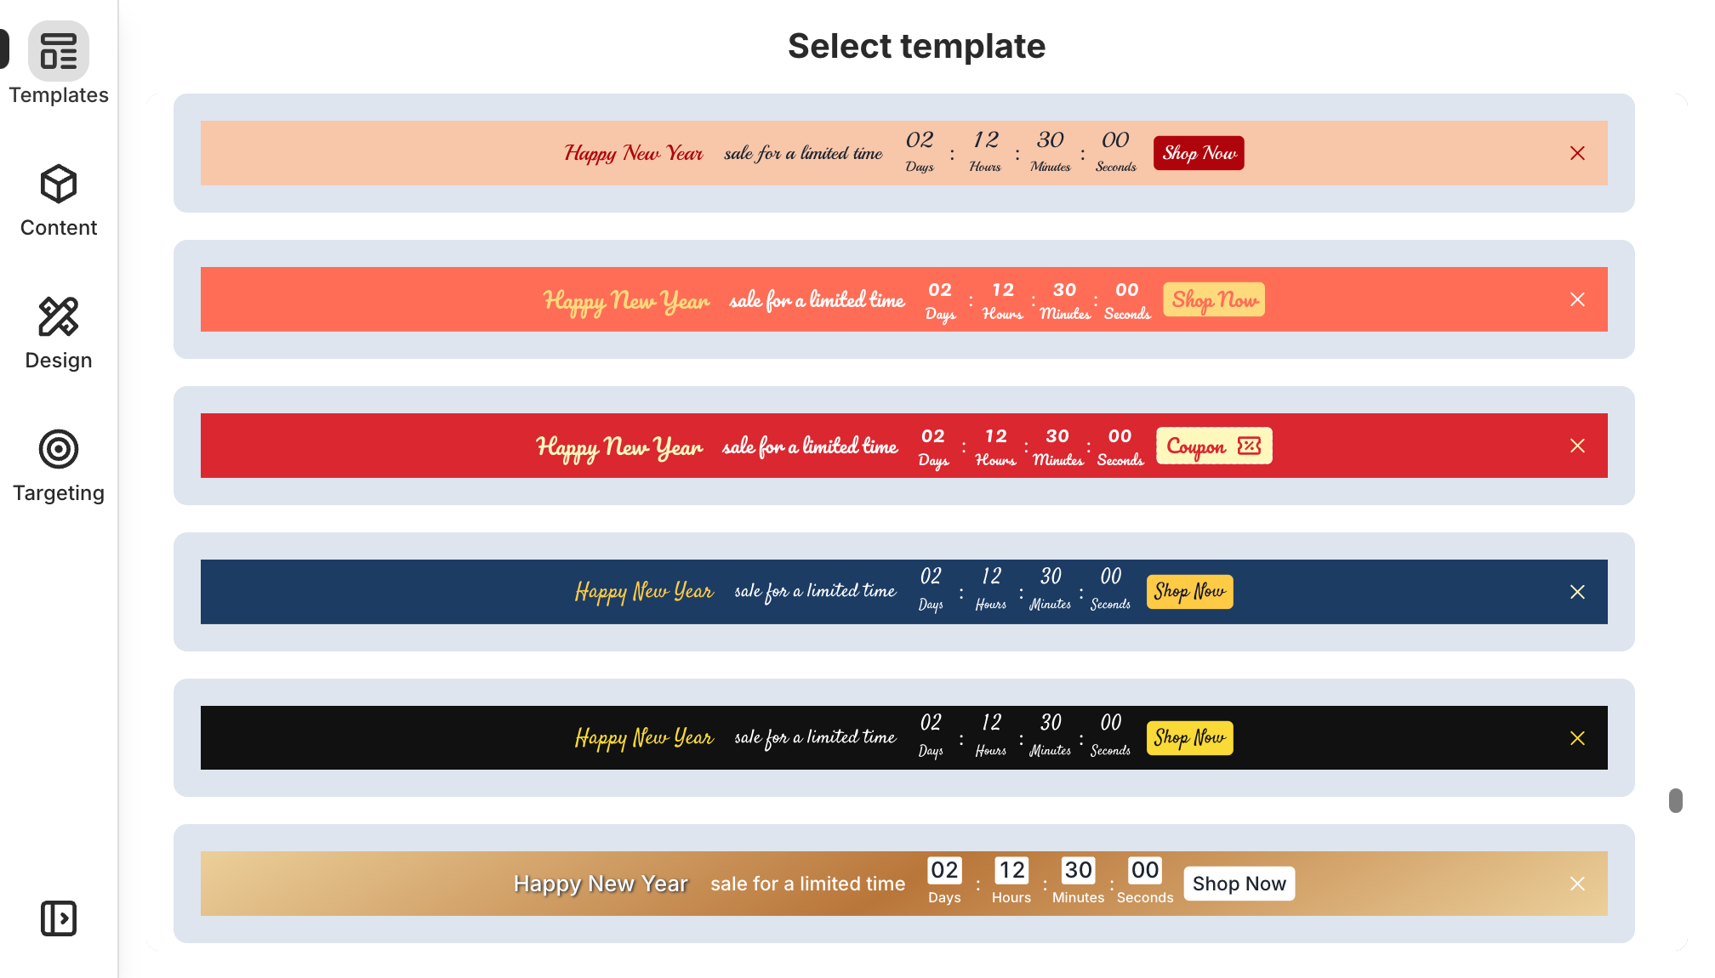Close the red Coupon banner
The width and height of the screenshot is (1715, 978).
coord(1577,446)
